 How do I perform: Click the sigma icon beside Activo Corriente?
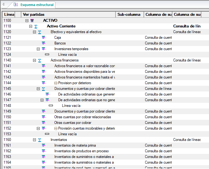pos(36,26)
